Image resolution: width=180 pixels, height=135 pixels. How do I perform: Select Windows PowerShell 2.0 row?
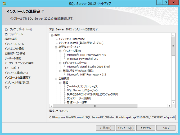82,59
